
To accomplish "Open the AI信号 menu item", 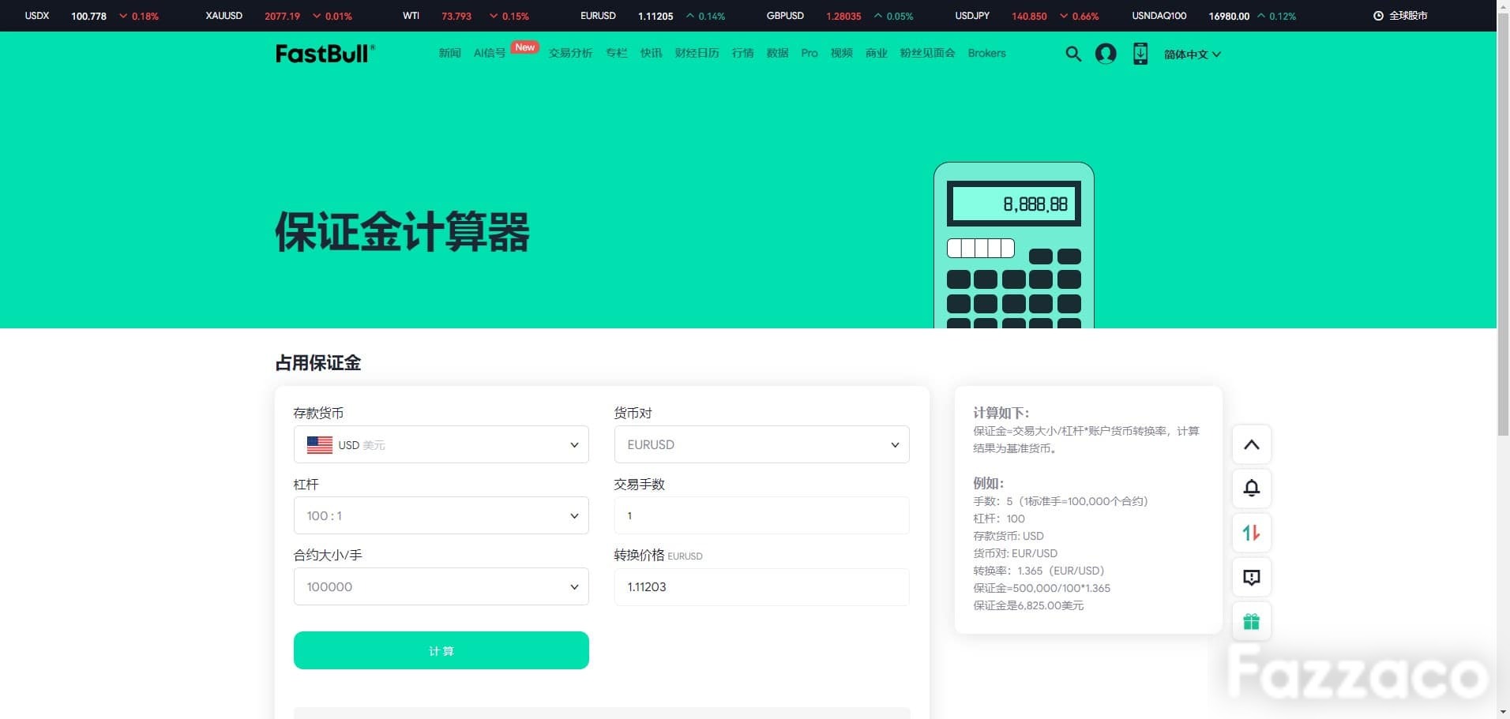I will pos(490,54).
